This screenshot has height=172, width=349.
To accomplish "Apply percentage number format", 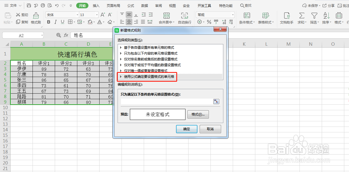I will [209, 22].
